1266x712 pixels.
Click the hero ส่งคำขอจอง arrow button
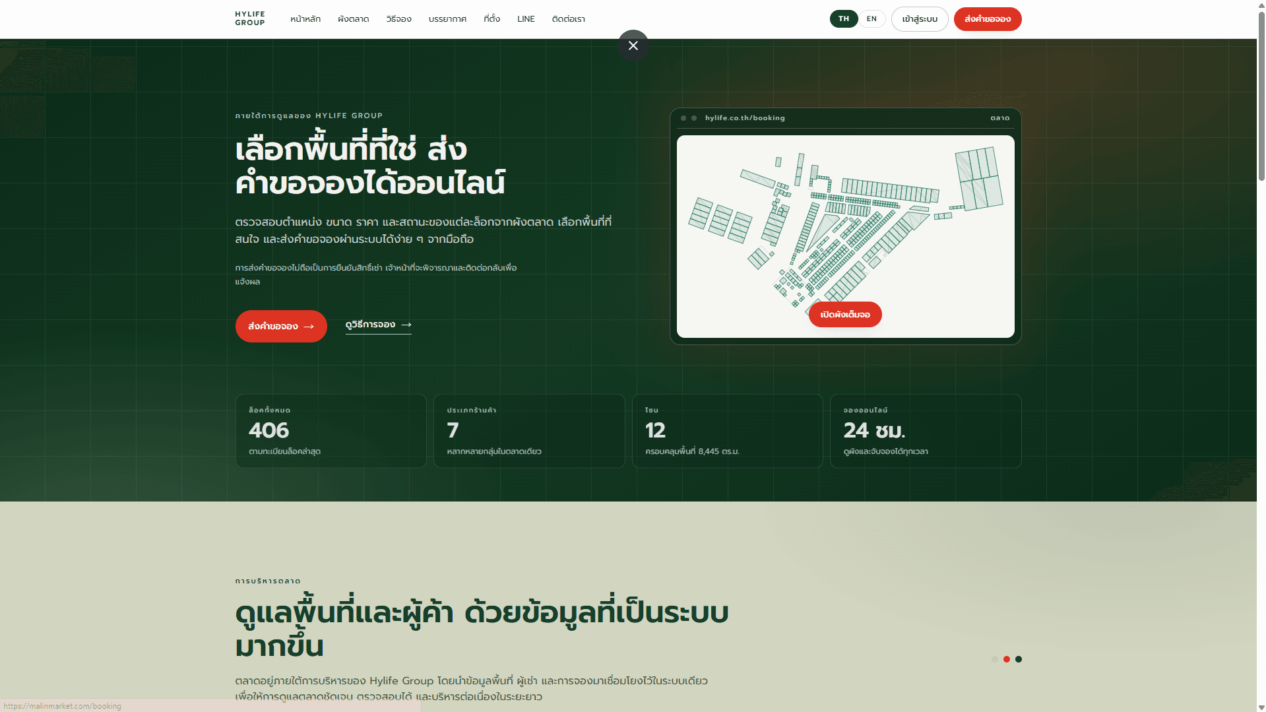281,326
